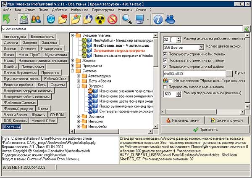
Task: Open the Избранное menu
Action: (79, 10)
